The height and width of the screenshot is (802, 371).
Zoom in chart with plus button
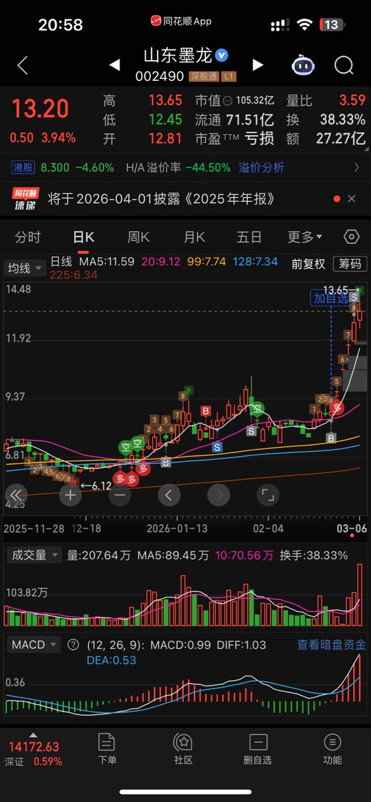pos(70,495)
